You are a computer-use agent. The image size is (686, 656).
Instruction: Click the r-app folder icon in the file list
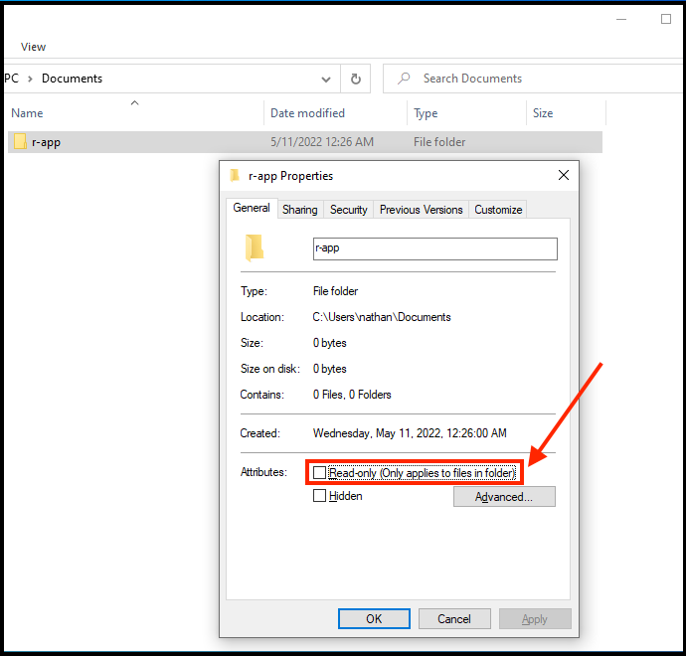(20, 142)
